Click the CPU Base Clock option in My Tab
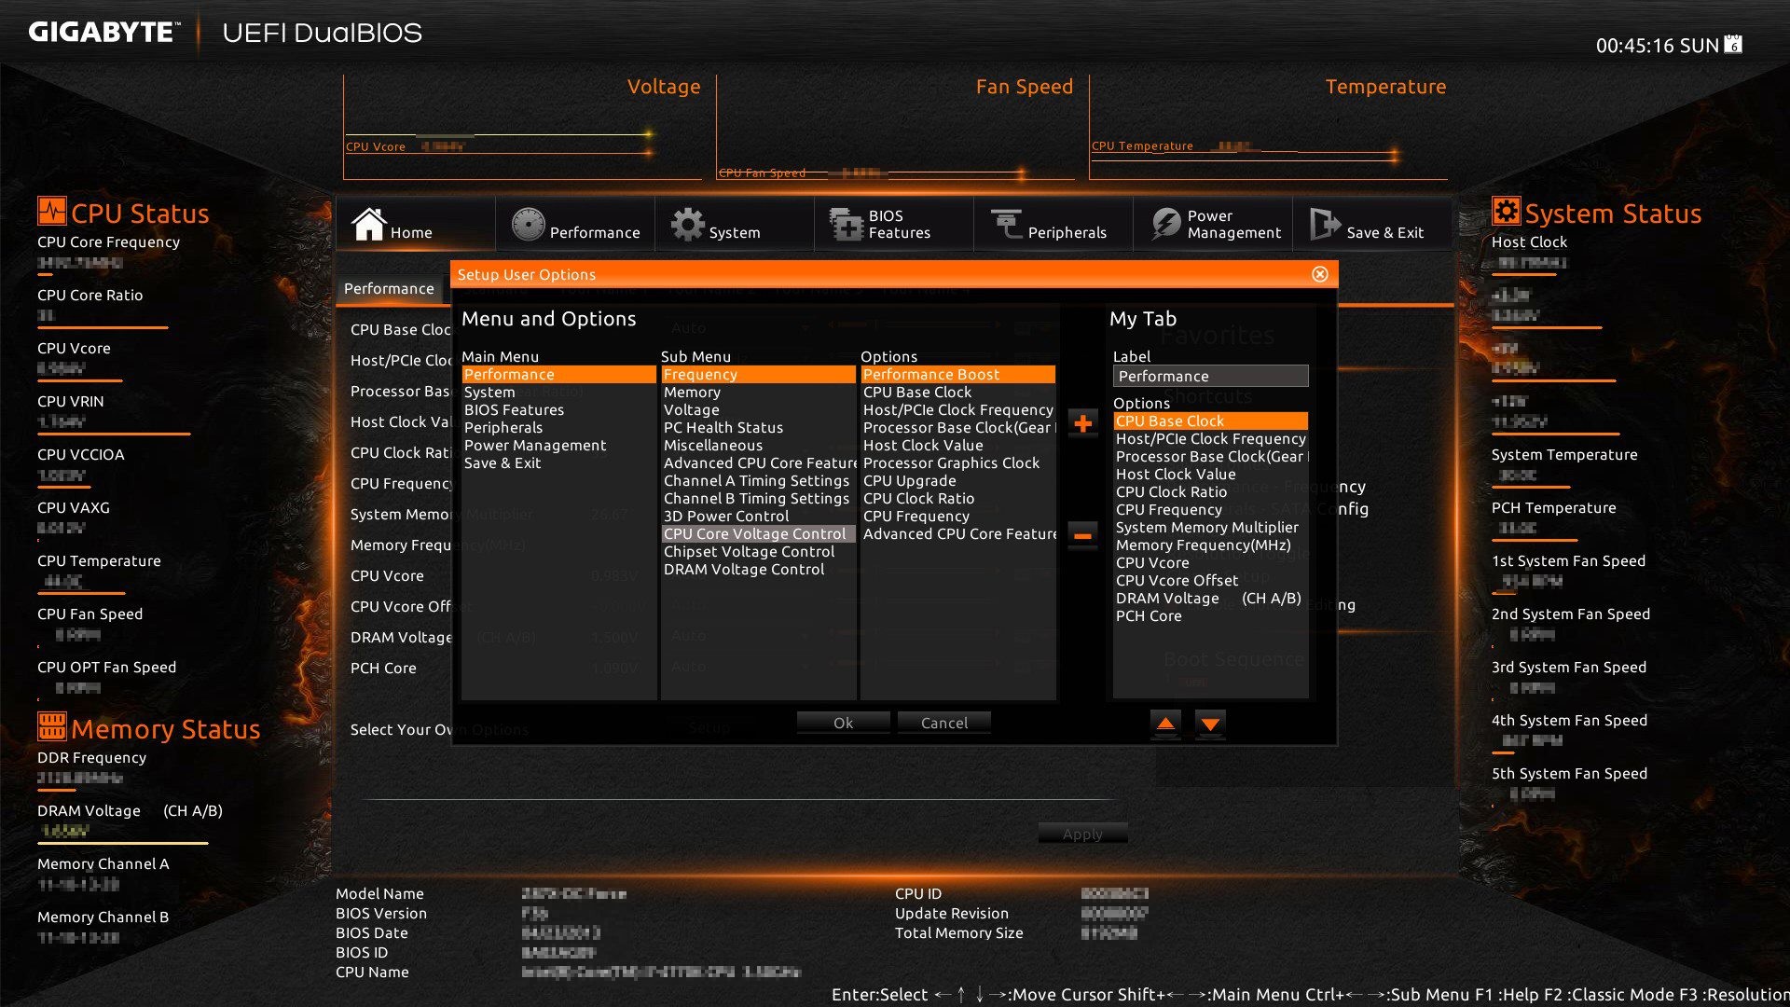This screenshot has height=1007, width=1790. (x=1210, y=421)
